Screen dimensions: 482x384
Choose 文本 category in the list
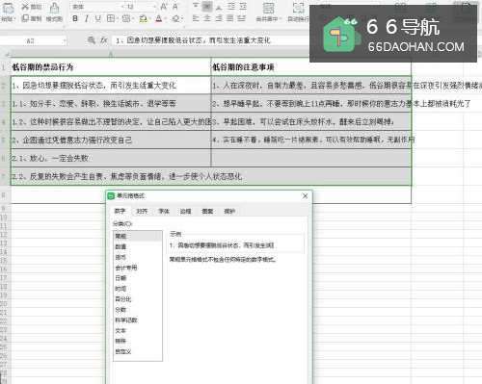click(x=120, y=330)
